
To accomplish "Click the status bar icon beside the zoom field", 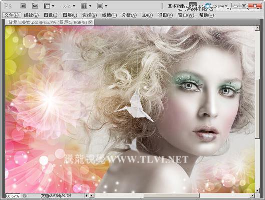I will 25,196.
